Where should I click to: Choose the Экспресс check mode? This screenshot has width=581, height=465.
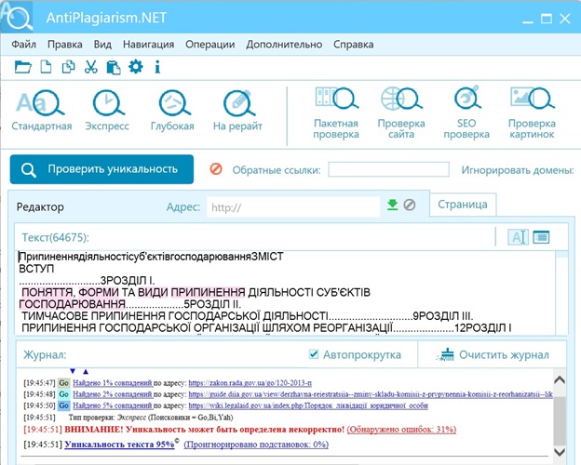point(107,111)
